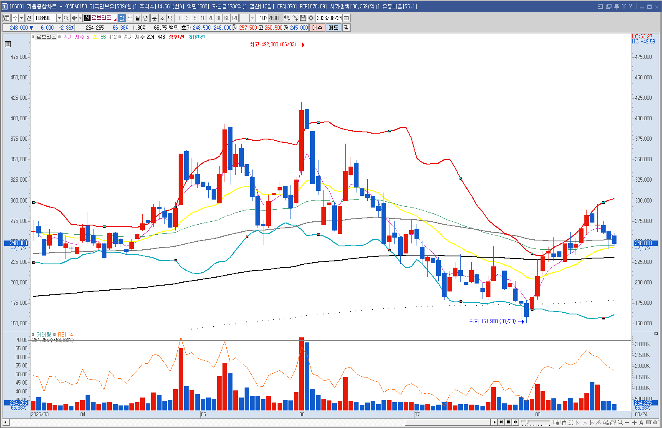This screenshot has width=662, height=428.
Task: Click the date field 2026/08/24
Action: click(329, 18)
